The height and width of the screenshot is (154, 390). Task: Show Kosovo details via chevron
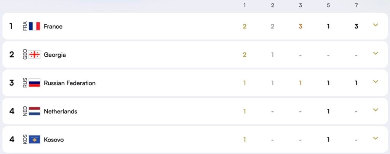pos(376,138)
